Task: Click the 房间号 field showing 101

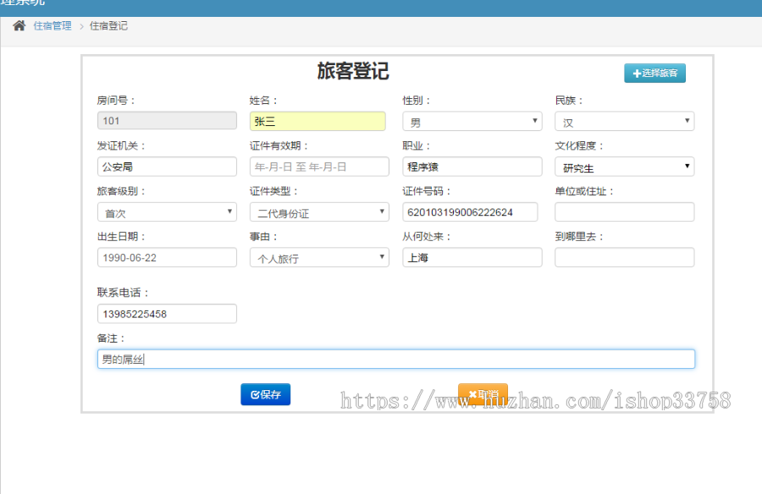Action: pyautogui.click(x=167, y=120)
